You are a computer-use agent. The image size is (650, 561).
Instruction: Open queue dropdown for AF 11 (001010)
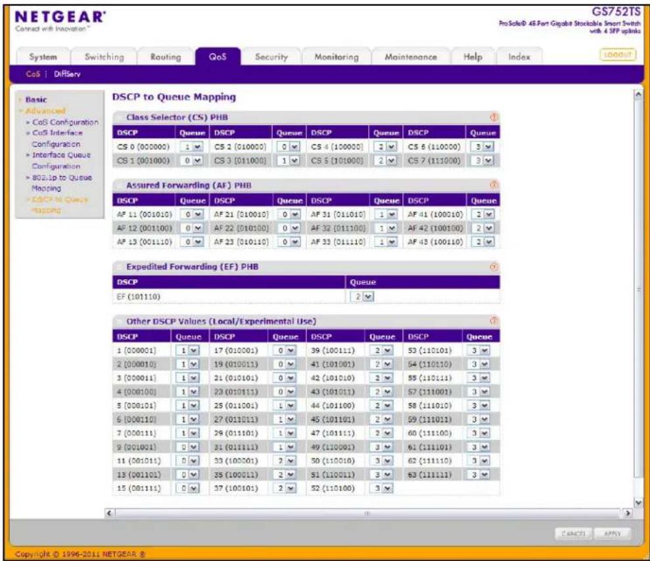193,214
